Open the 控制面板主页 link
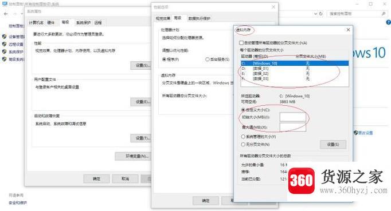This screenshot has height=211, width=391. click(x=17, y=26)
